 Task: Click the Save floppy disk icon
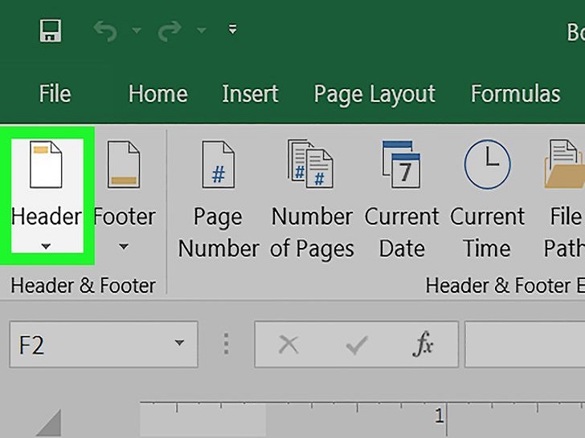[51, 31]
